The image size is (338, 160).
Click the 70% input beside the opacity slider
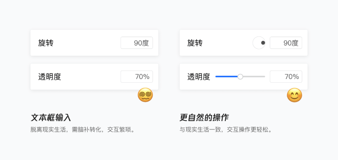(x=286, y=76)
